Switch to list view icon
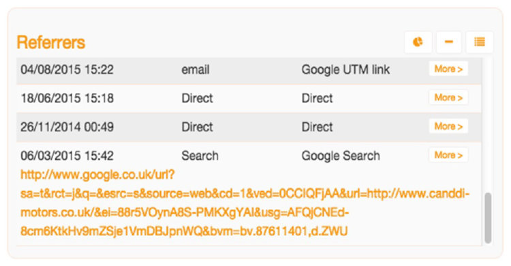 click(480, 42)
